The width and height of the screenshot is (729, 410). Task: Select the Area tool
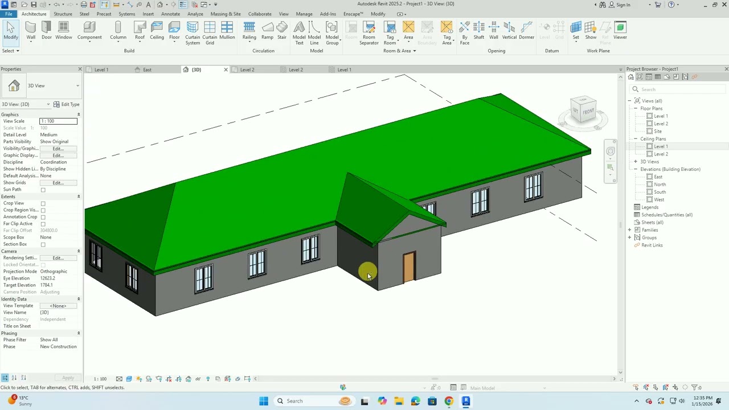coord(408,31)
